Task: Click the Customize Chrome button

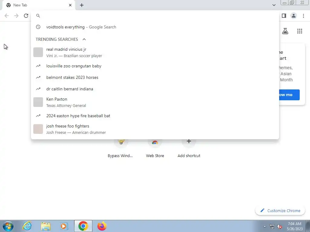Action: [x=280, y=211]
